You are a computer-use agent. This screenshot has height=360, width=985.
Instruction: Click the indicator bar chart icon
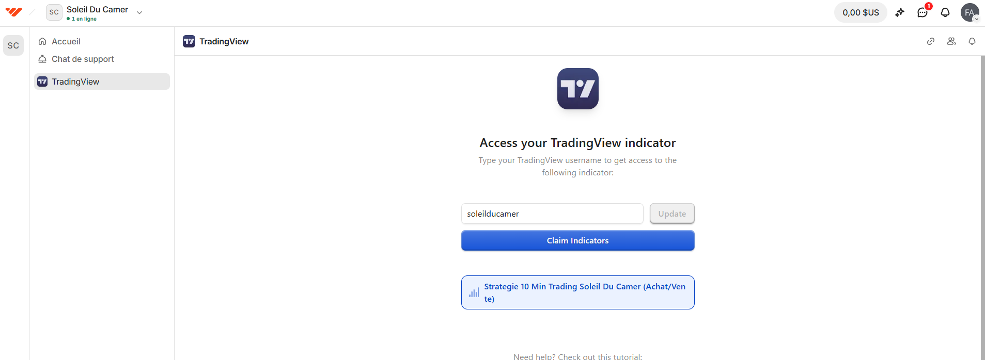(x=474, y=292)
